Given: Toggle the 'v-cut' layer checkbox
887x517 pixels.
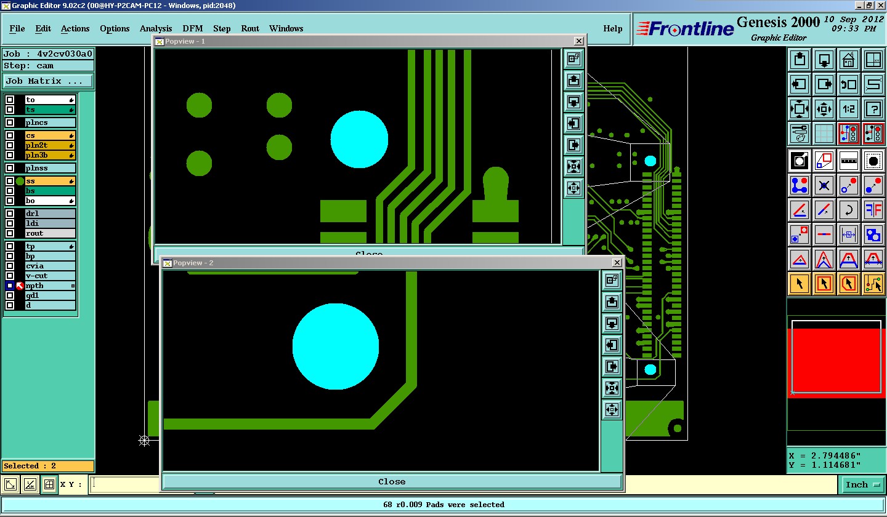Looking at the screenshot, I should click(x=10, y=276).
